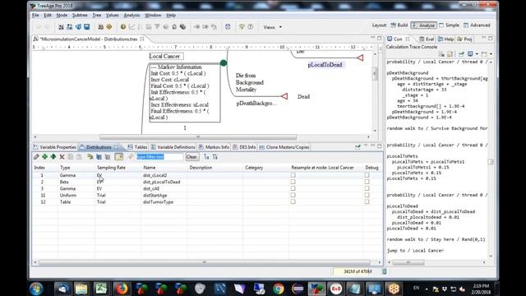Click the first sort icon right of Clear
Screen dimensions: 526x296
coord(206,157)
